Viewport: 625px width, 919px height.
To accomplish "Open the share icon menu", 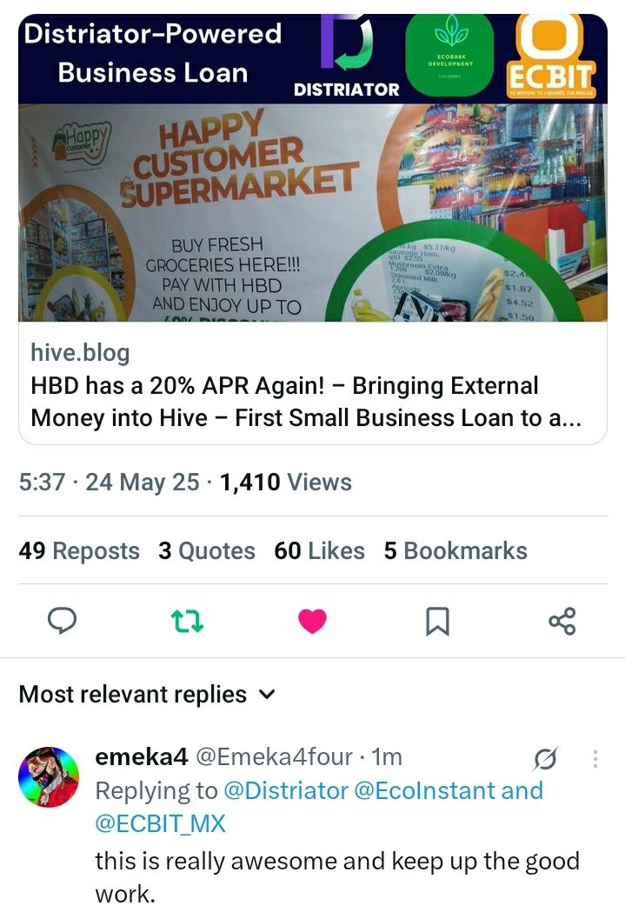I will [562, 622].
